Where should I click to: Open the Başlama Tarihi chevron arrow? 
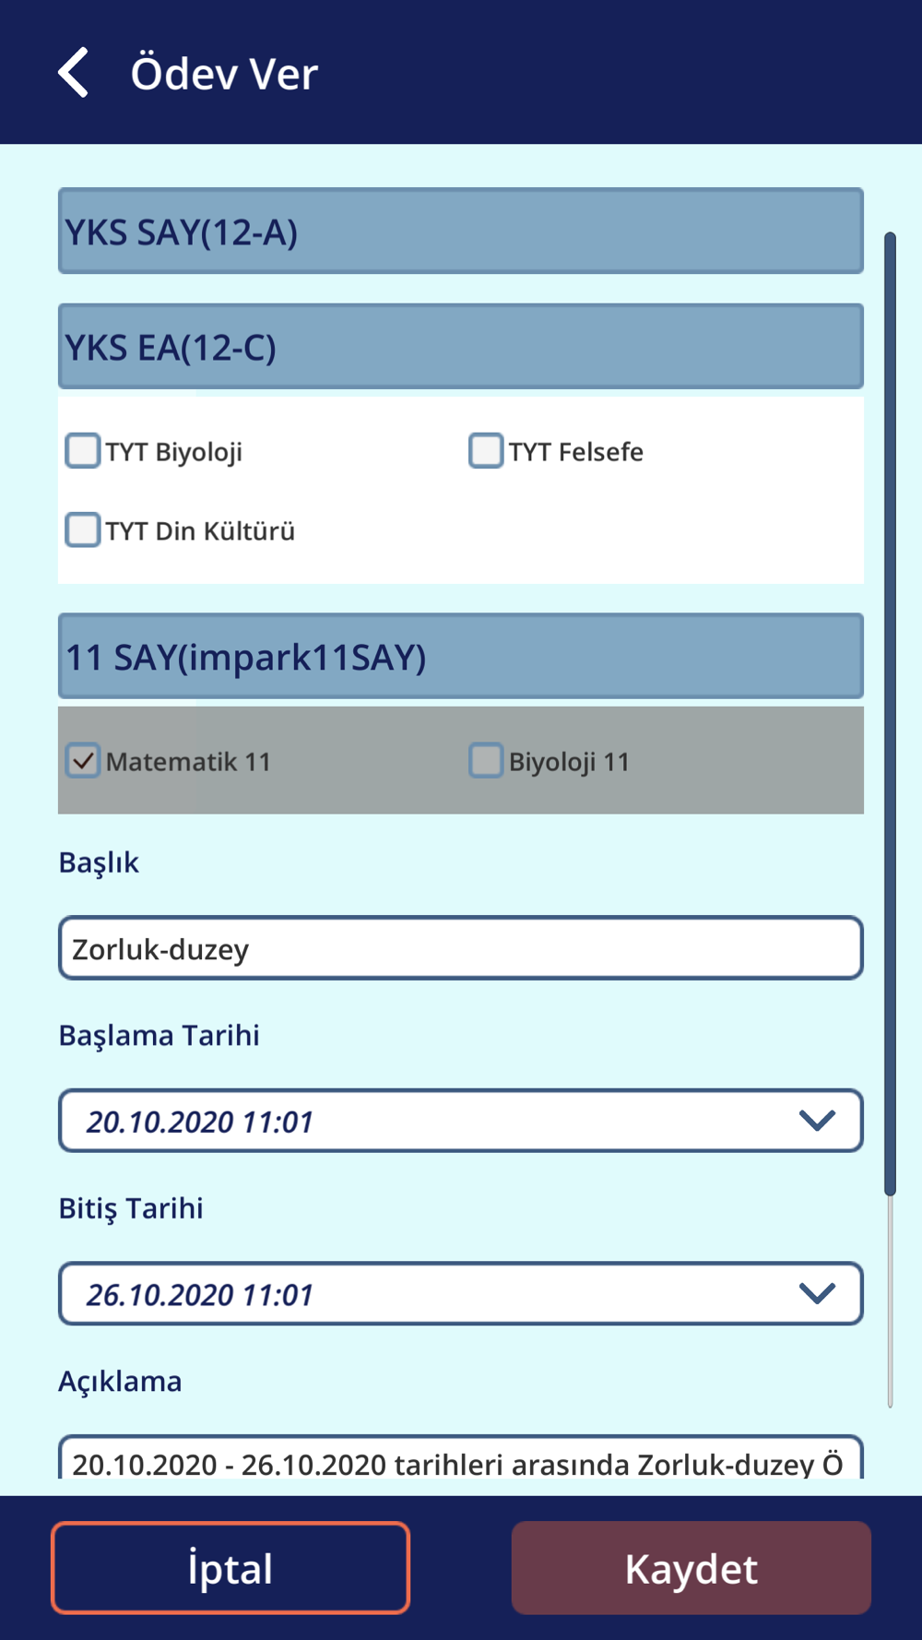pos(817,1121)
